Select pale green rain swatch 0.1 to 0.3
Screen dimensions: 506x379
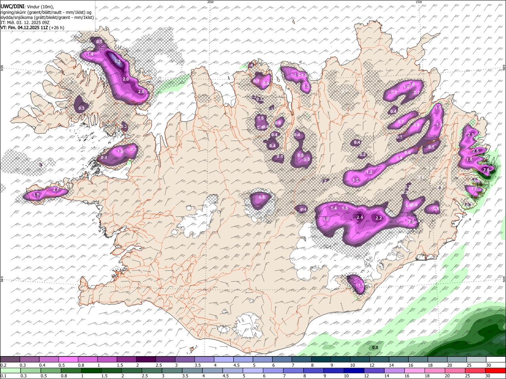[x=10, y=370]
